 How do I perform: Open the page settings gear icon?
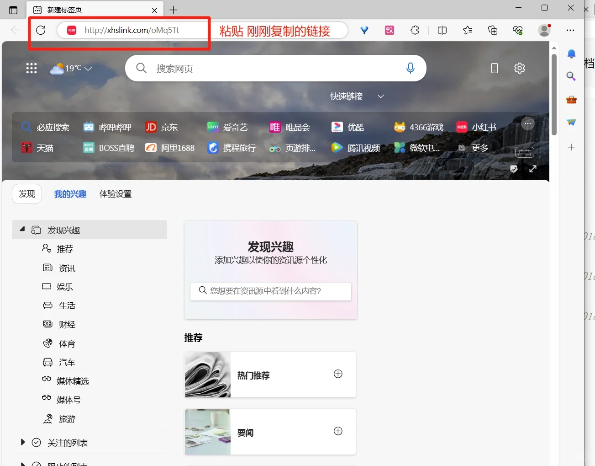pos(519,68)
